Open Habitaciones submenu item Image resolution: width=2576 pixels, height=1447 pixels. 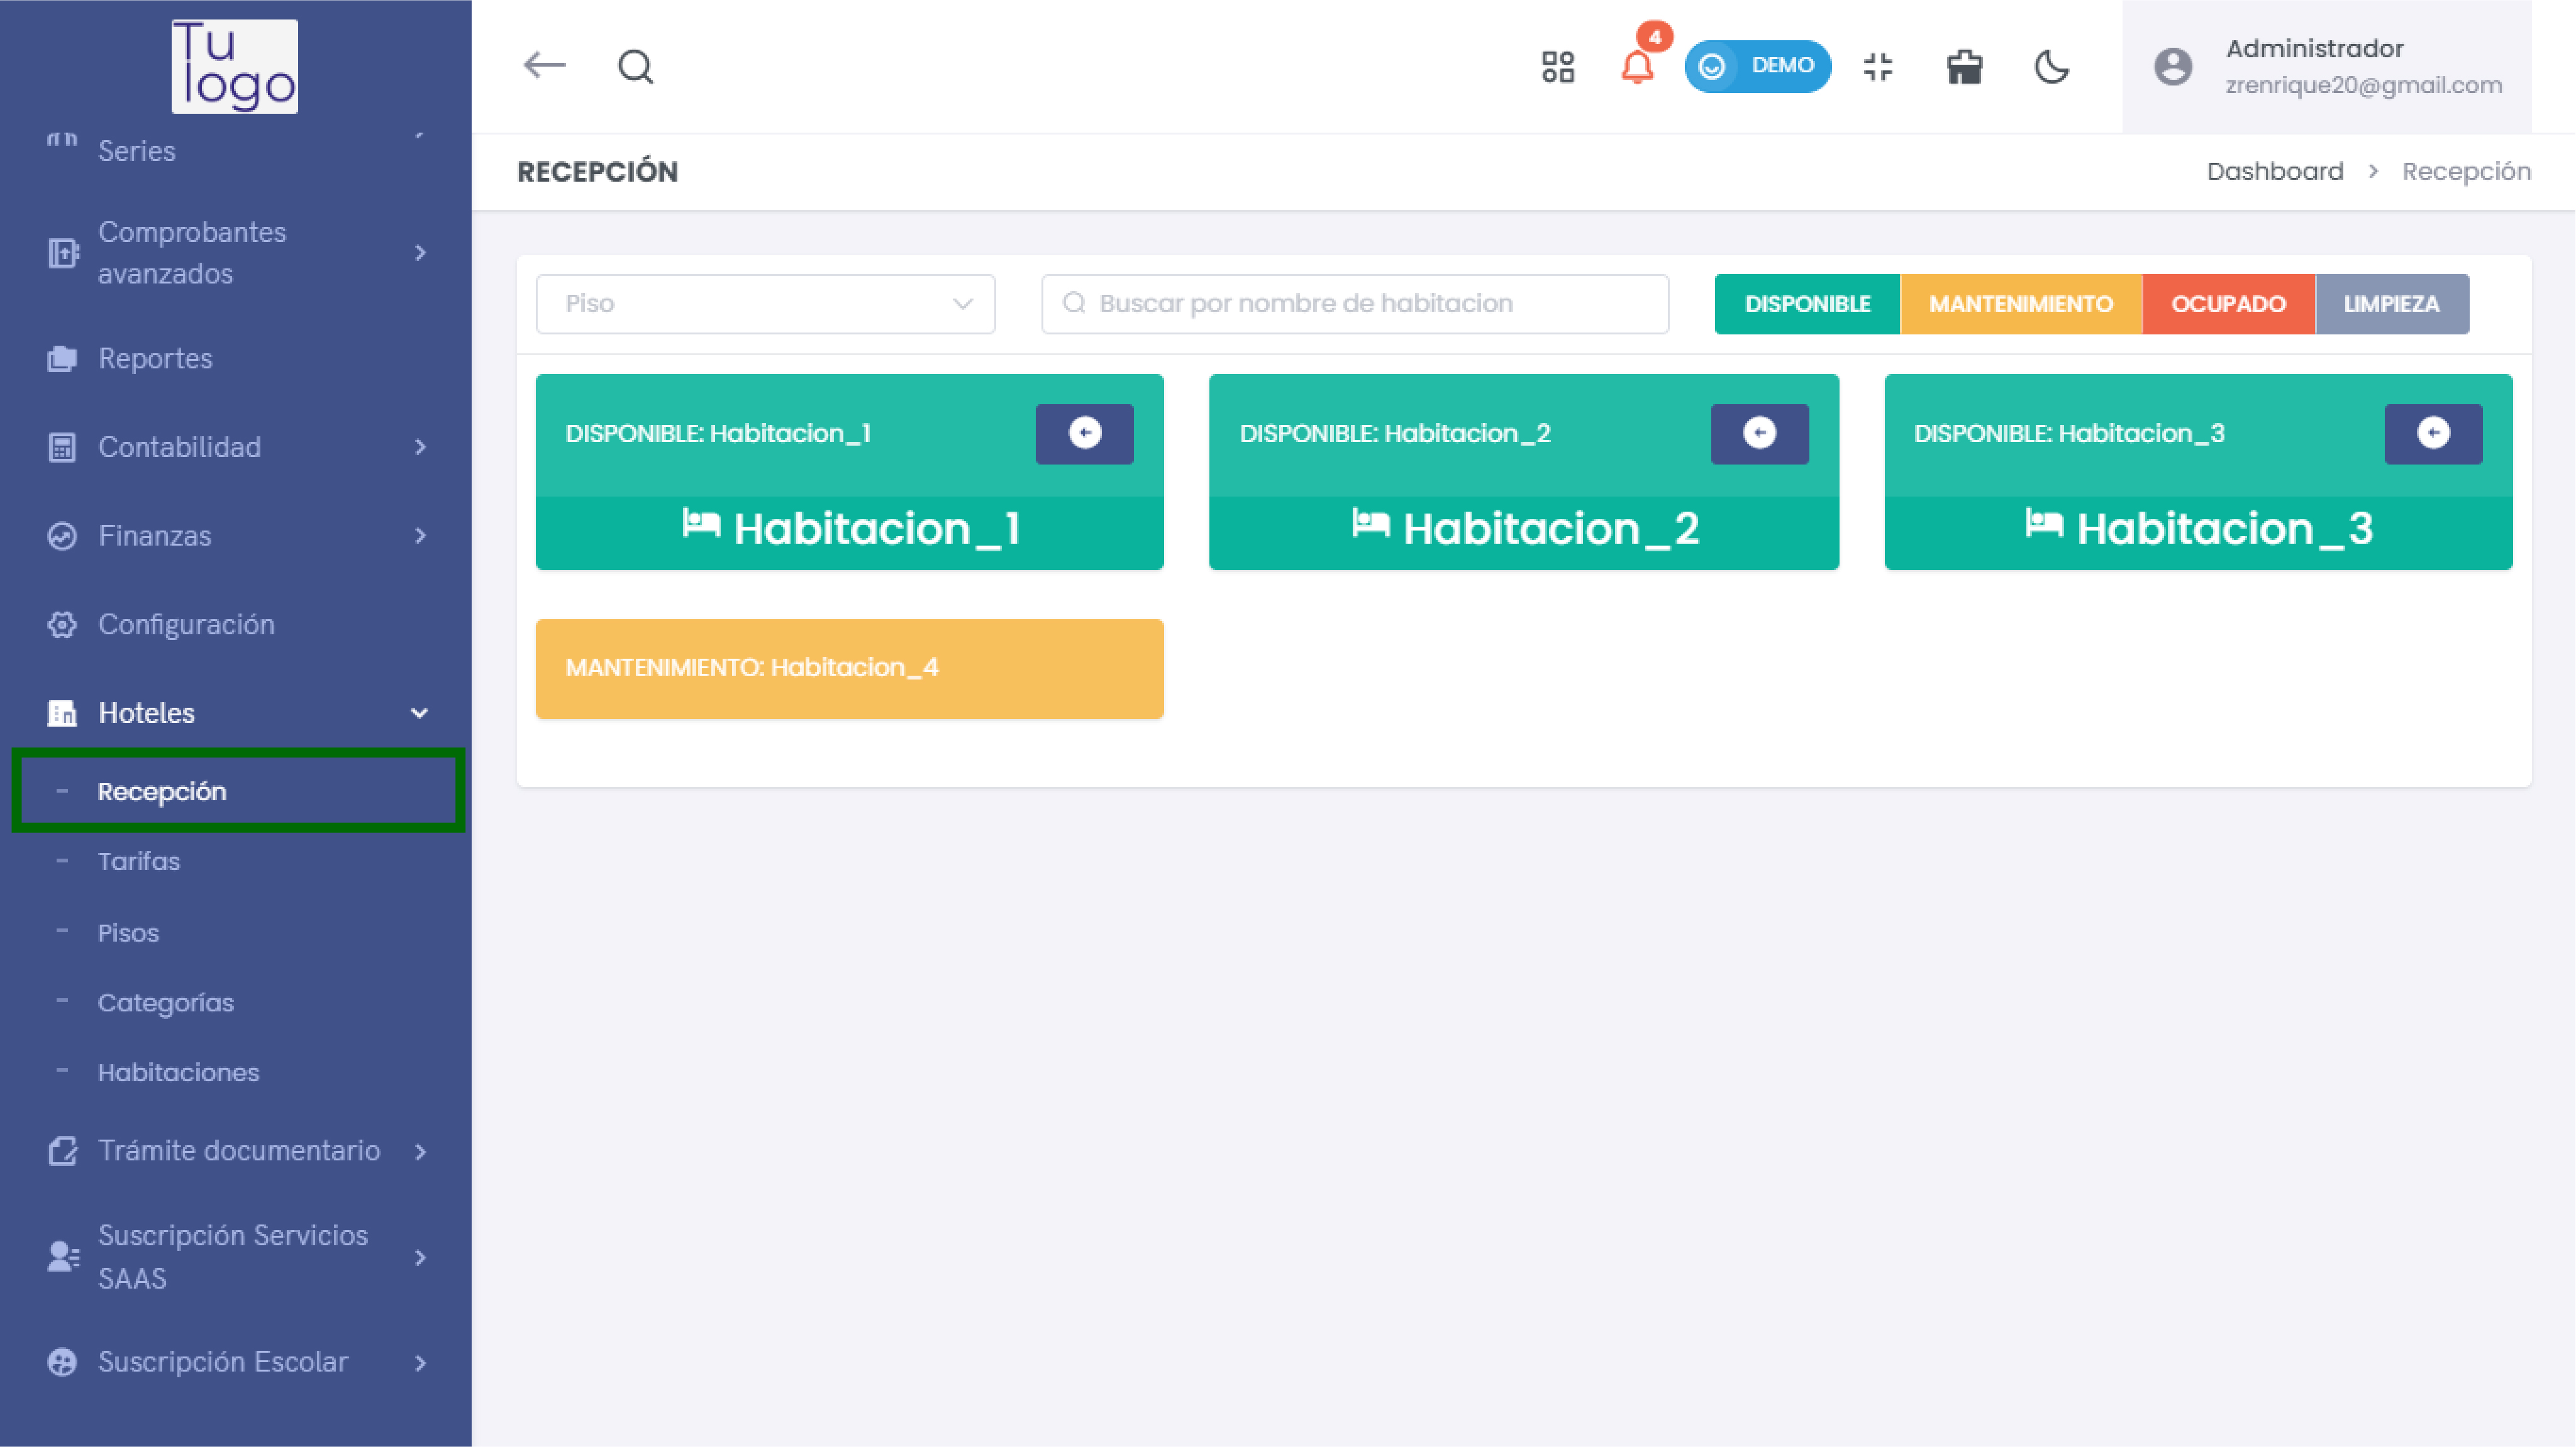coord(178,1072)
